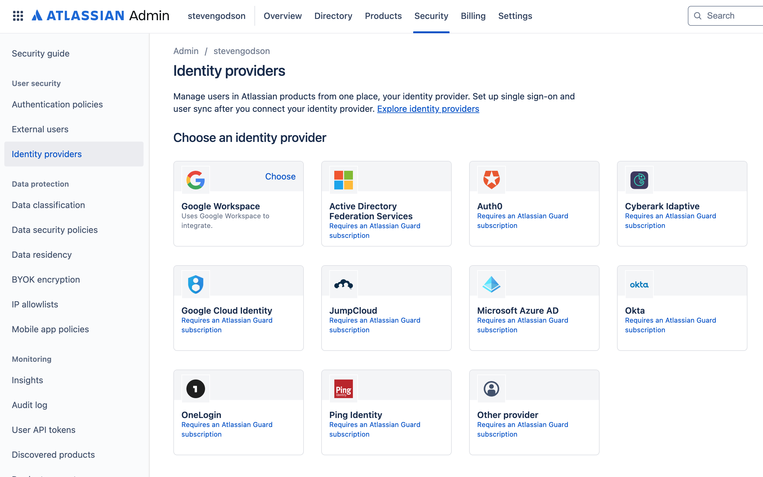This screenshot has height=477, width=763.
Task: Click the Cyberark Idaptive card title
Action: pyautogui.click(x=662, y=206)
